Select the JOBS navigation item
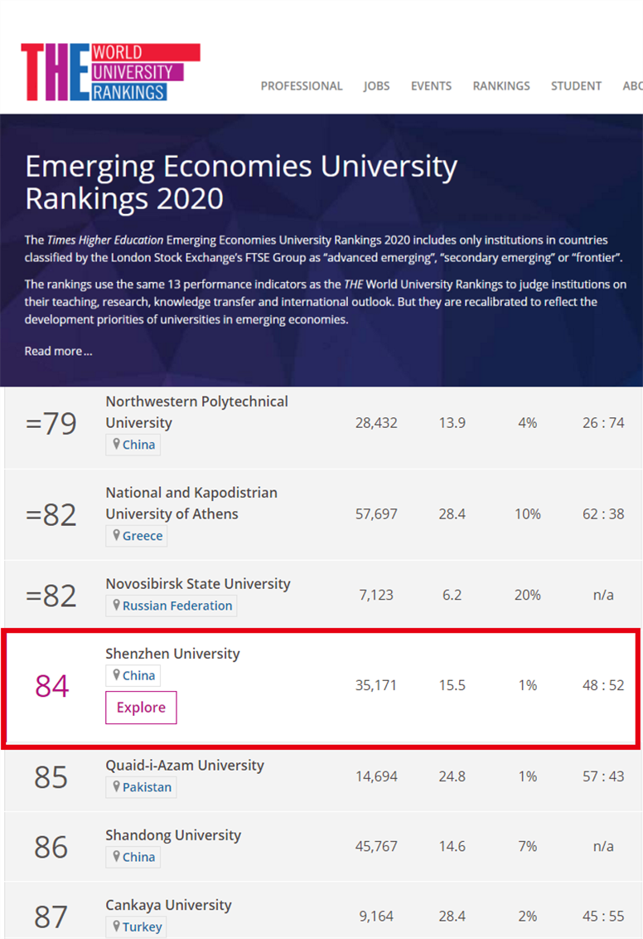This screenshot has height=939, width=643. point(376,85)
